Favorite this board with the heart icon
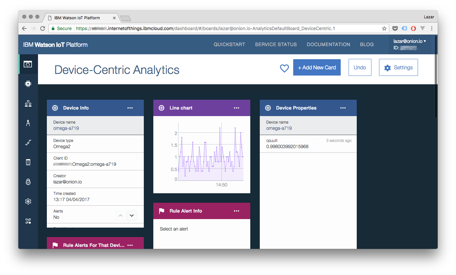This screenshot has width=456, height=275. 284,68
